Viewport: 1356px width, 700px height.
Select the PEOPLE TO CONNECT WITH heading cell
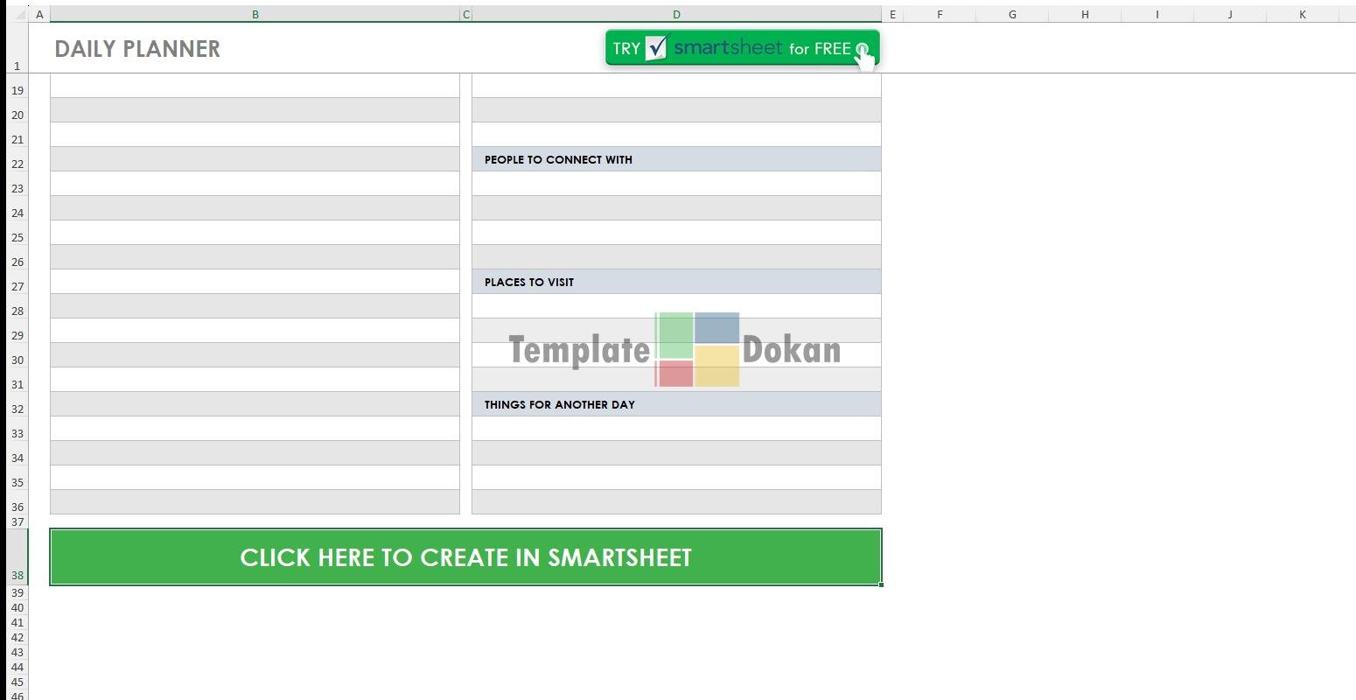click(676, 159)
